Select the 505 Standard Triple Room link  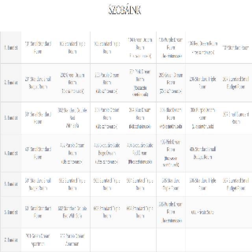click(x=170, y=184)
